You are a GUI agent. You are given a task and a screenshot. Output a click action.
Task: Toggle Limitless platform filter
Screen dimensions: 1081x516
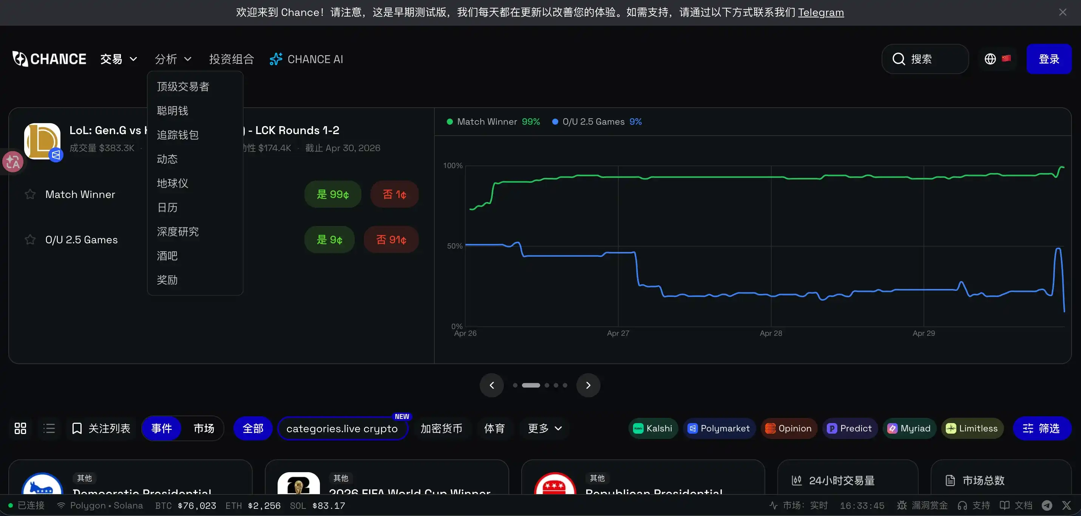tap(972, 429)
